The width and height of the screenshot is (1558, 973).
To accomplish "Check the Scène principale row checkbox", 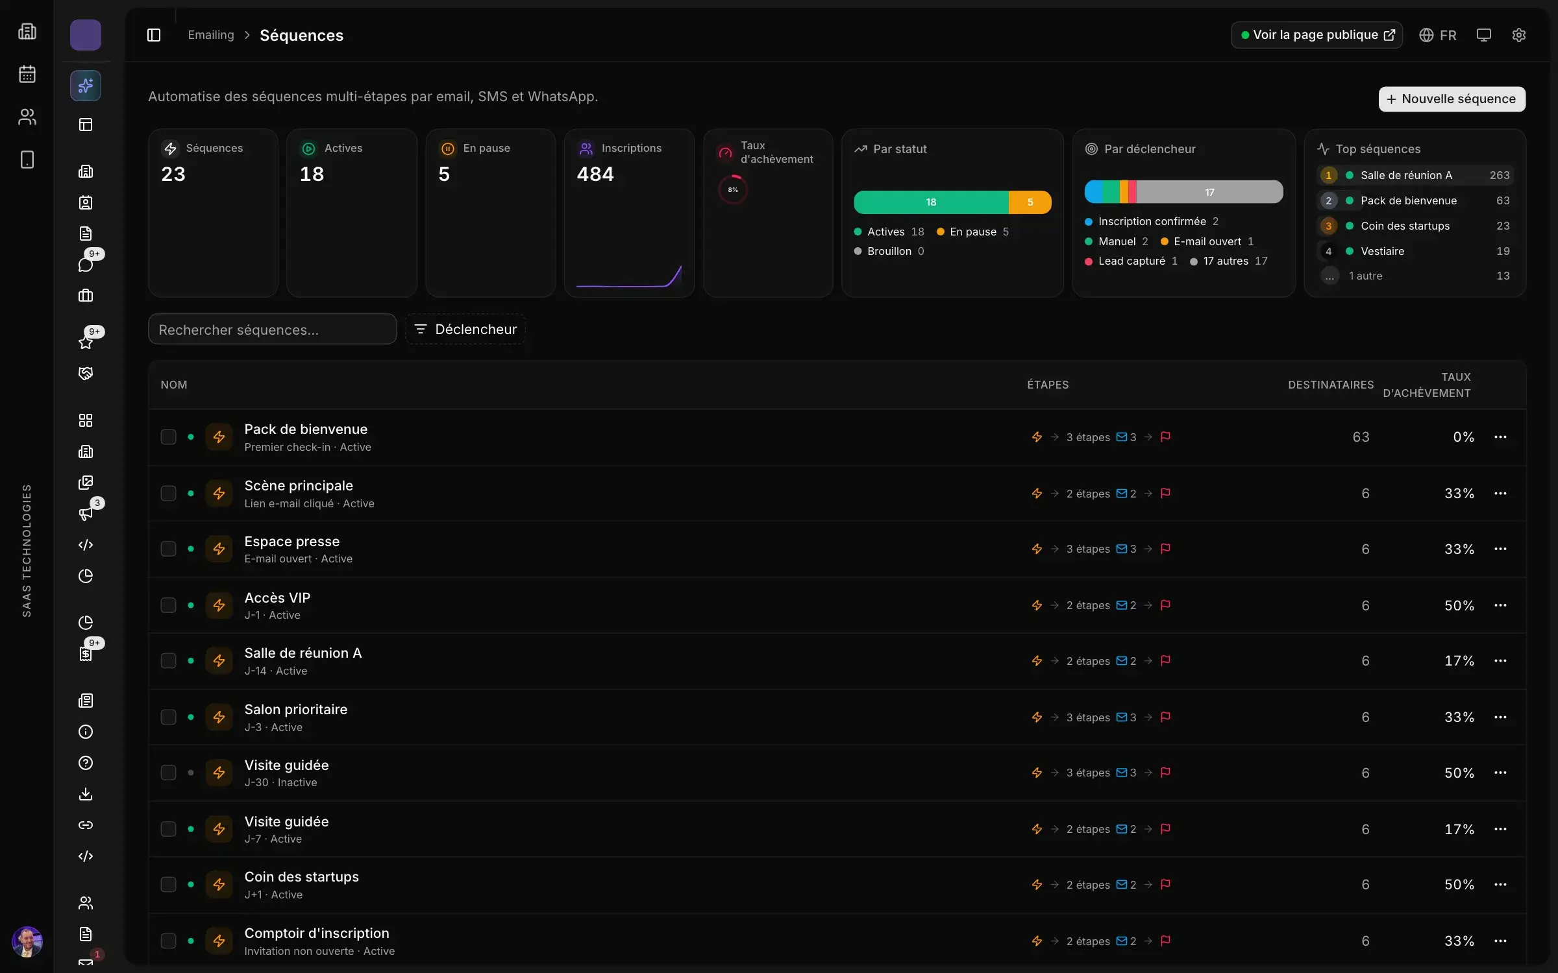I will coord(168,494).
